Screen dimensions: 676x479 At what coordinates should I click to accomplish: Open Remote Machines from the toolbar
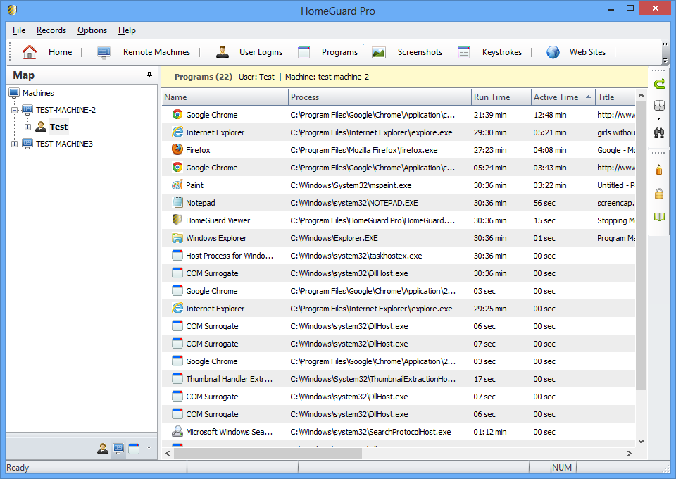[144, 52]
